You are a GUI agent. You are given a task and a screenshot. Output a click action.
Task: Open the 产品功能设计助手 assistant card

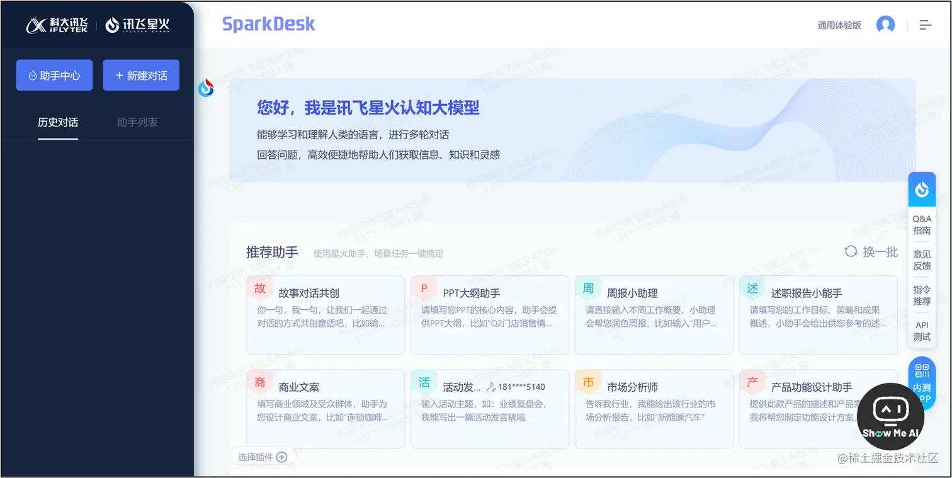819,409
